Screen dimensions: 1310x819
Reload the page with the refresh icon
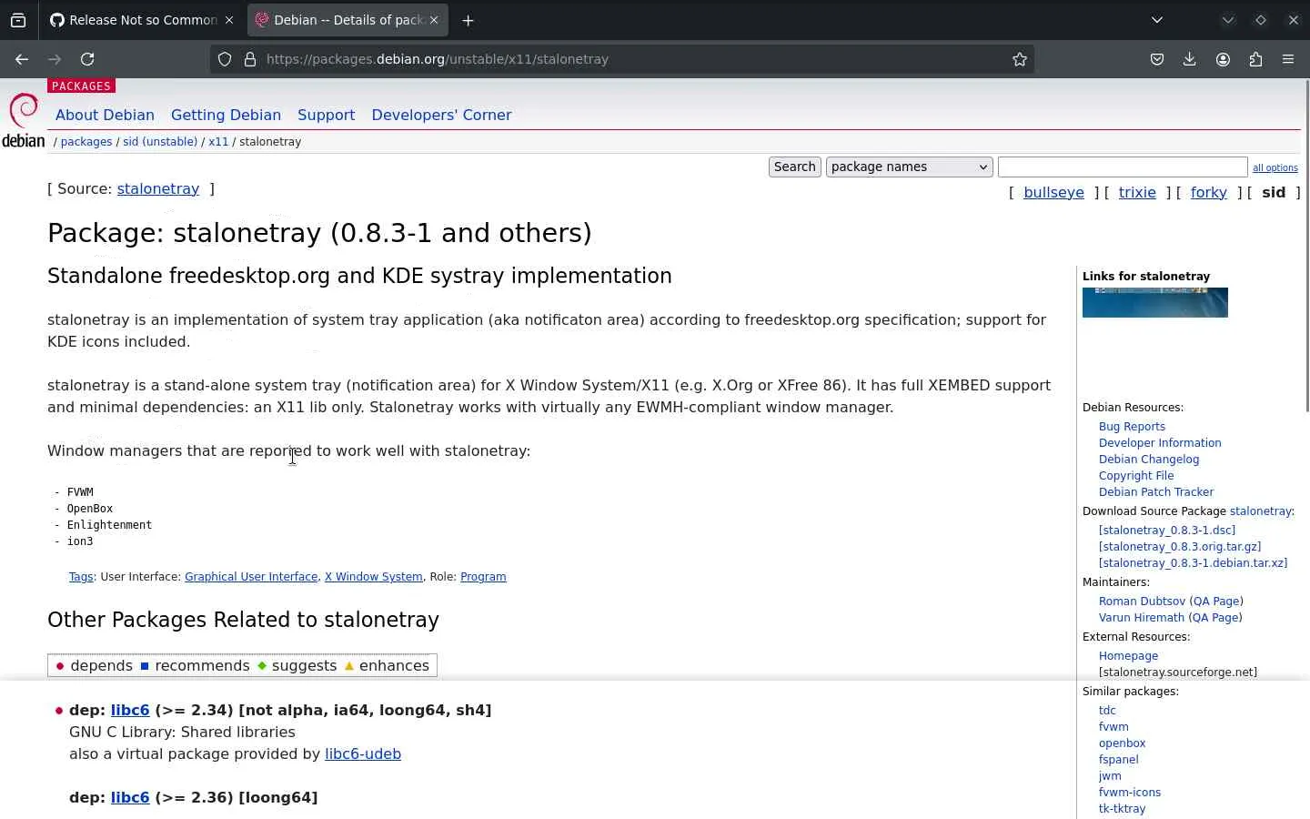point(87,59)
